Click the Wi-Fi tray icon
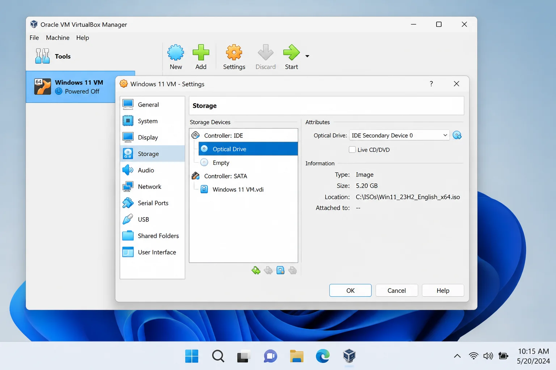Viewport: 556px width, 370px height. [x=473, y=356]
